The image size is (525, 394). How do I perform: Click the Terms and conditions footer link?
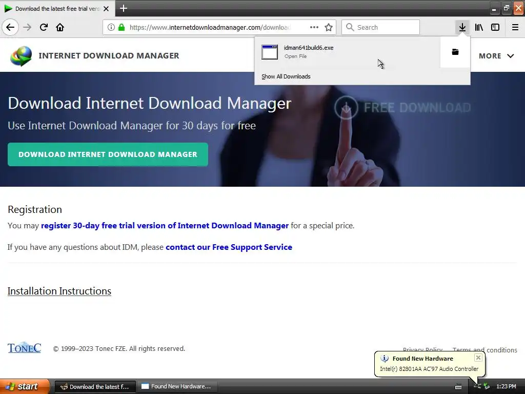pos(484,350)
